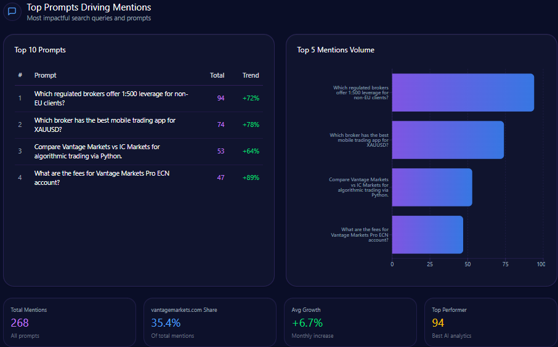558x347 pixels.
Task: Select the 1:500 leverage prompt row
Action: pos(111,98)
